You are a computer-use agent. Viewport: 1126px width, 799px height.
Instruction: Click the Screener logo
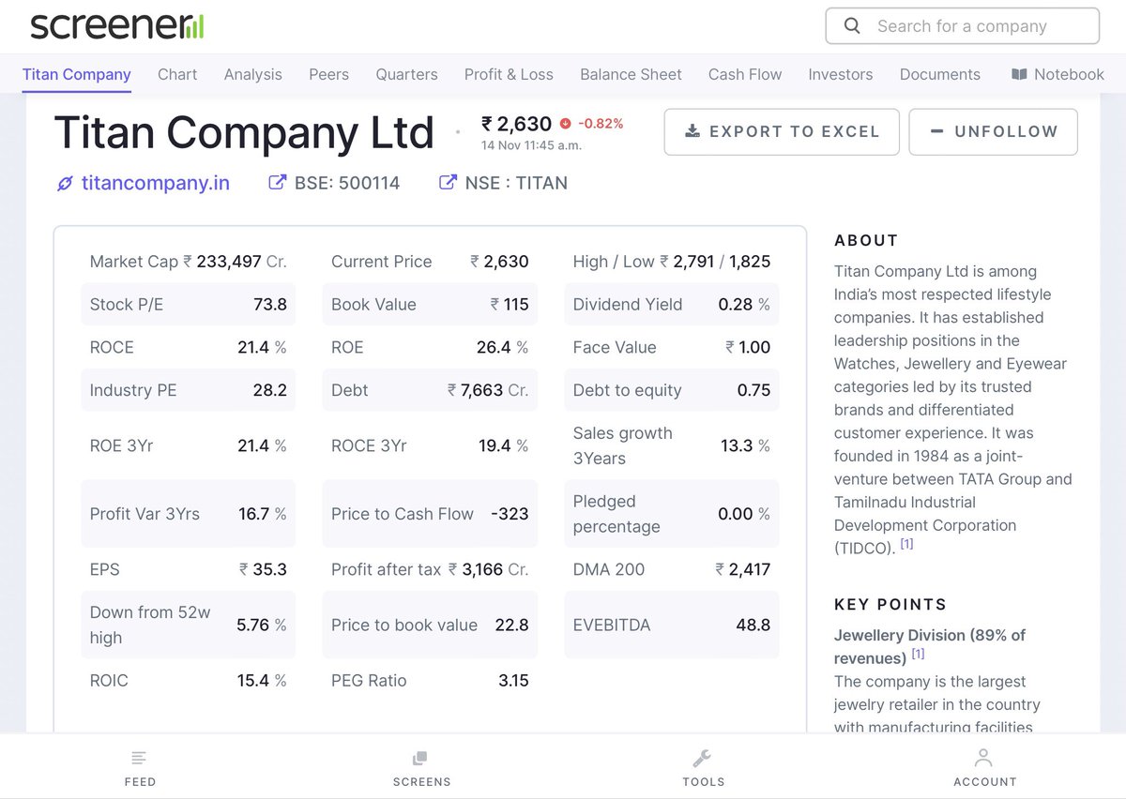coord(117,26)
